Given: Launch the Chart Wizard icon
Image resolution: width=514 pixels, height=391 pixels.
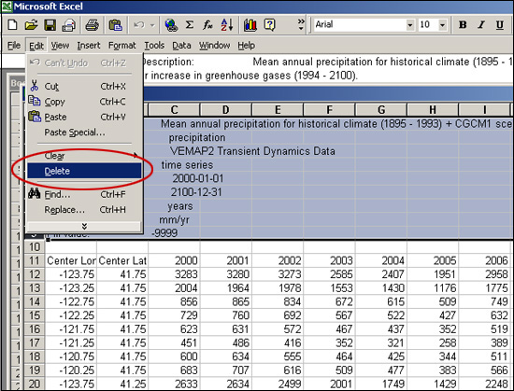Looking at the screenshot, I should (250, 25).
